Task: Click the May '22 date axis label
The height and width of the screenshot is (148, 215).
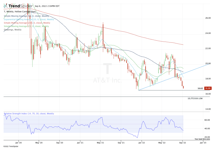Action: click(162, 143)
